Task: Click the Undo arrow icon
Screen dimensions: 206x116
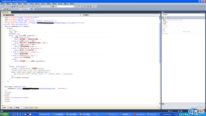Action: tap(25, 6)
